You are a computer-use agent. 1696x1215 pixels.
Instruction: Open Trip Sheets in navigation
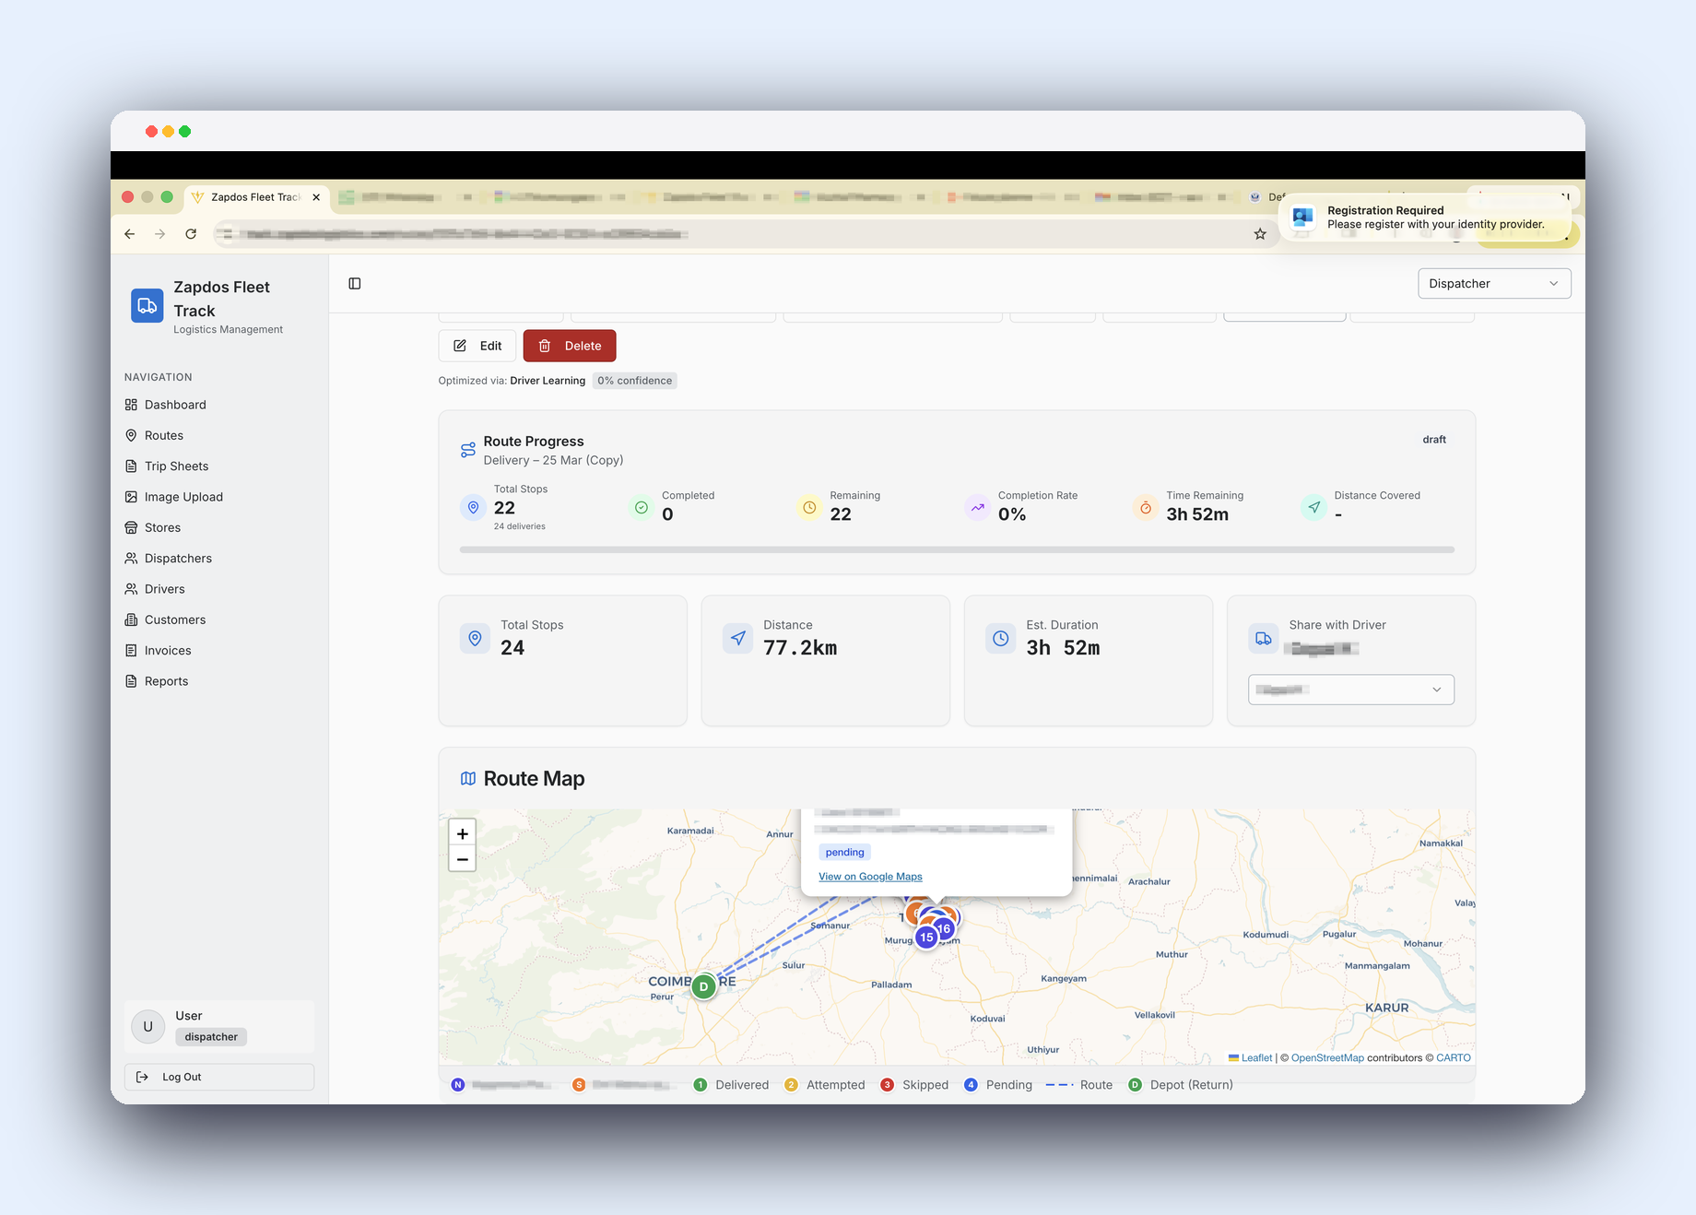point(176,466)
